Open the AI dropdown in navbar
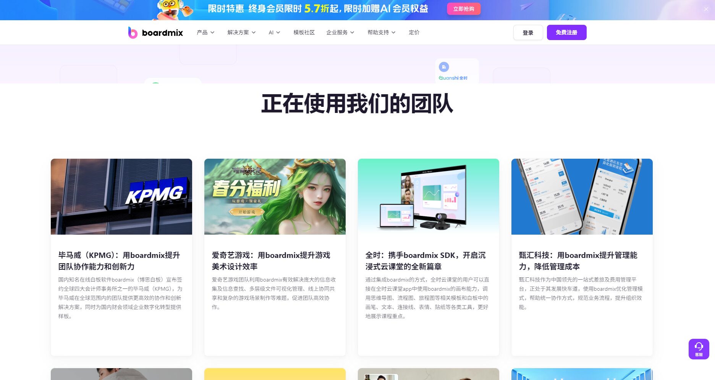715x380 pixels. pyautogui.click(x=274, y=32)
